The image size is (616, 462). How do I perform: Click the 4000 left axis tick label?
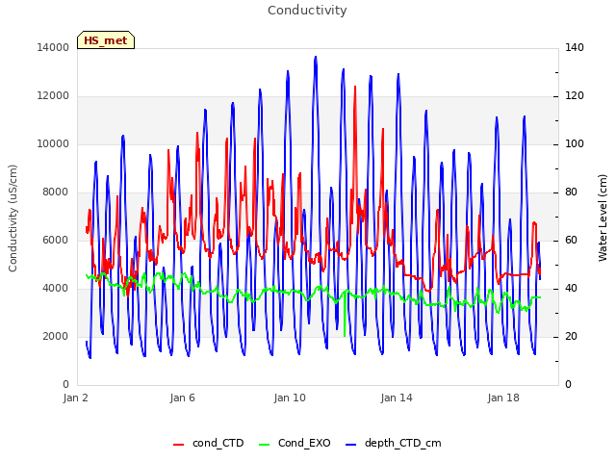56,289
